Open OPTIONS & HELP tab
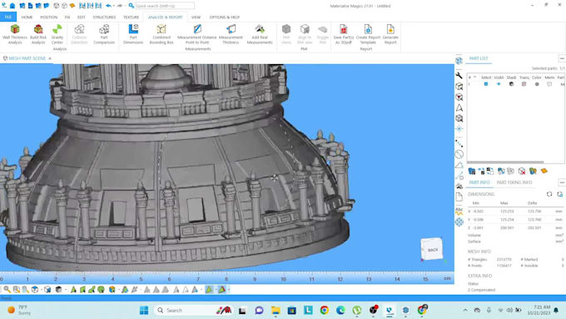The width and height of the screenshot is (566, 319). click(x=224, y=17)
